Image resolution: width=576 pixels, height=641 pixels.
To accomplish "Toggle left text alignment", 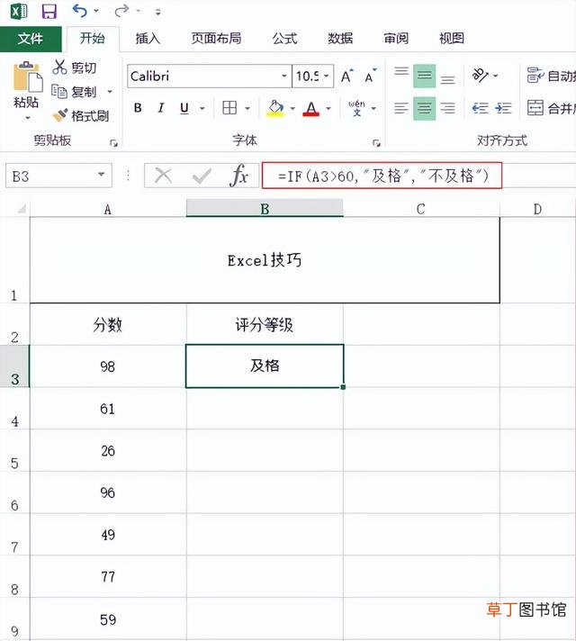I will coord(401,108).
